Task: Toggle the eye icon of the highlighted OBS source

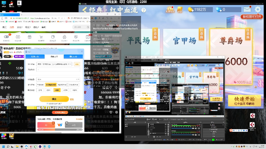Action: (x=166, y=133)
